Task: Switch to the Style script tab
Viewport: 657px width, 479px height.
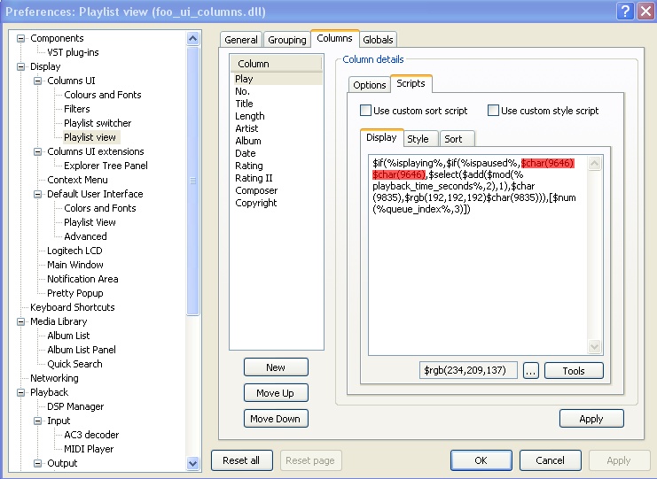Action: click(418, 139)
